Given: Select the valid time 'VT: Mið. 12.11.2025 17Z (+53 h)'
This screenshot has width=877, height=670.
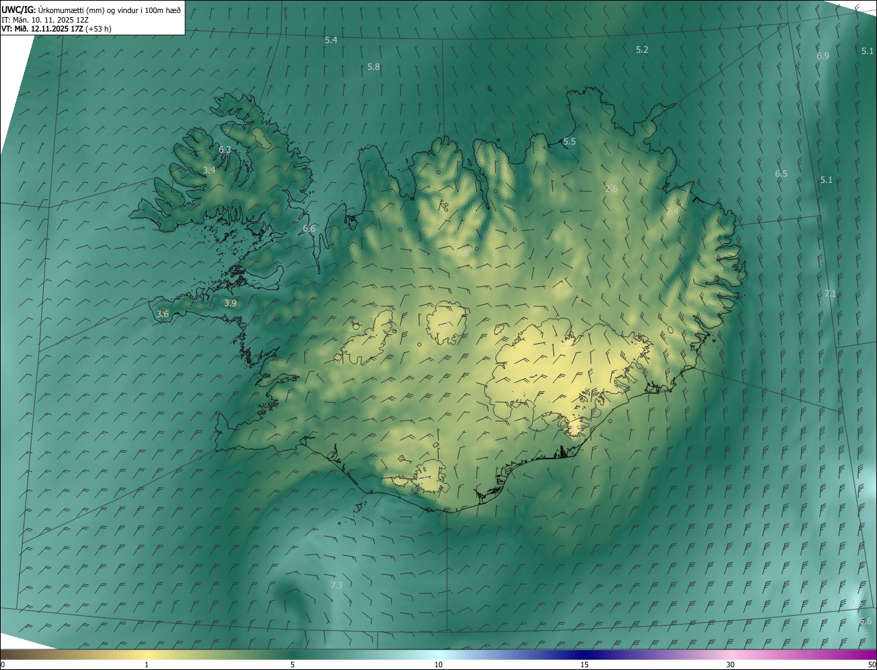Looking at the screenshot, I should point(56,29).
